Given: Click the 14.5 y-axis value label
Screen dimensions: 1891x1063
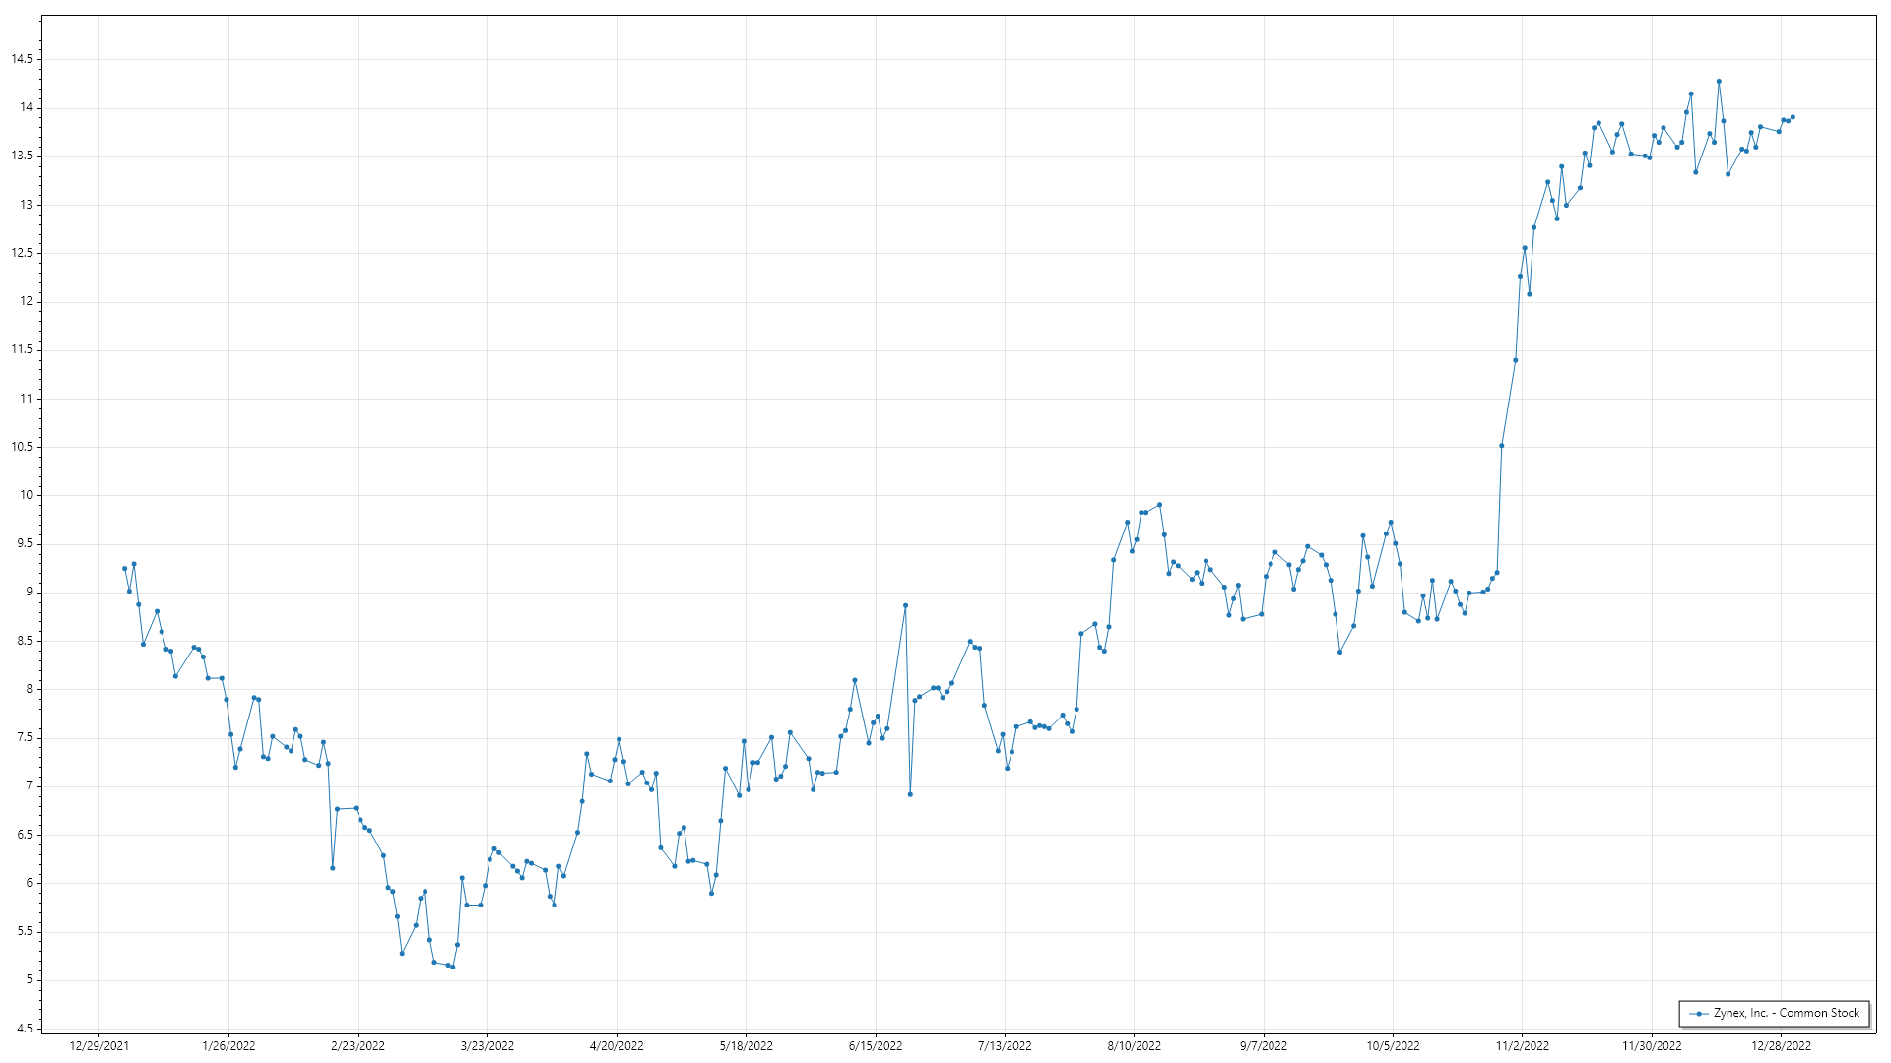Looking at the screenshot, I should [x=22, y=59].
